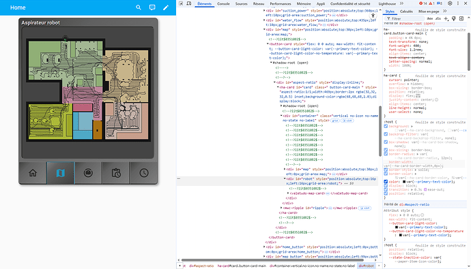The width and height of the screenshot is (471, 269).
Task: Open the Réseau tab
Action: pyautogui.click(x=258, y=3)
